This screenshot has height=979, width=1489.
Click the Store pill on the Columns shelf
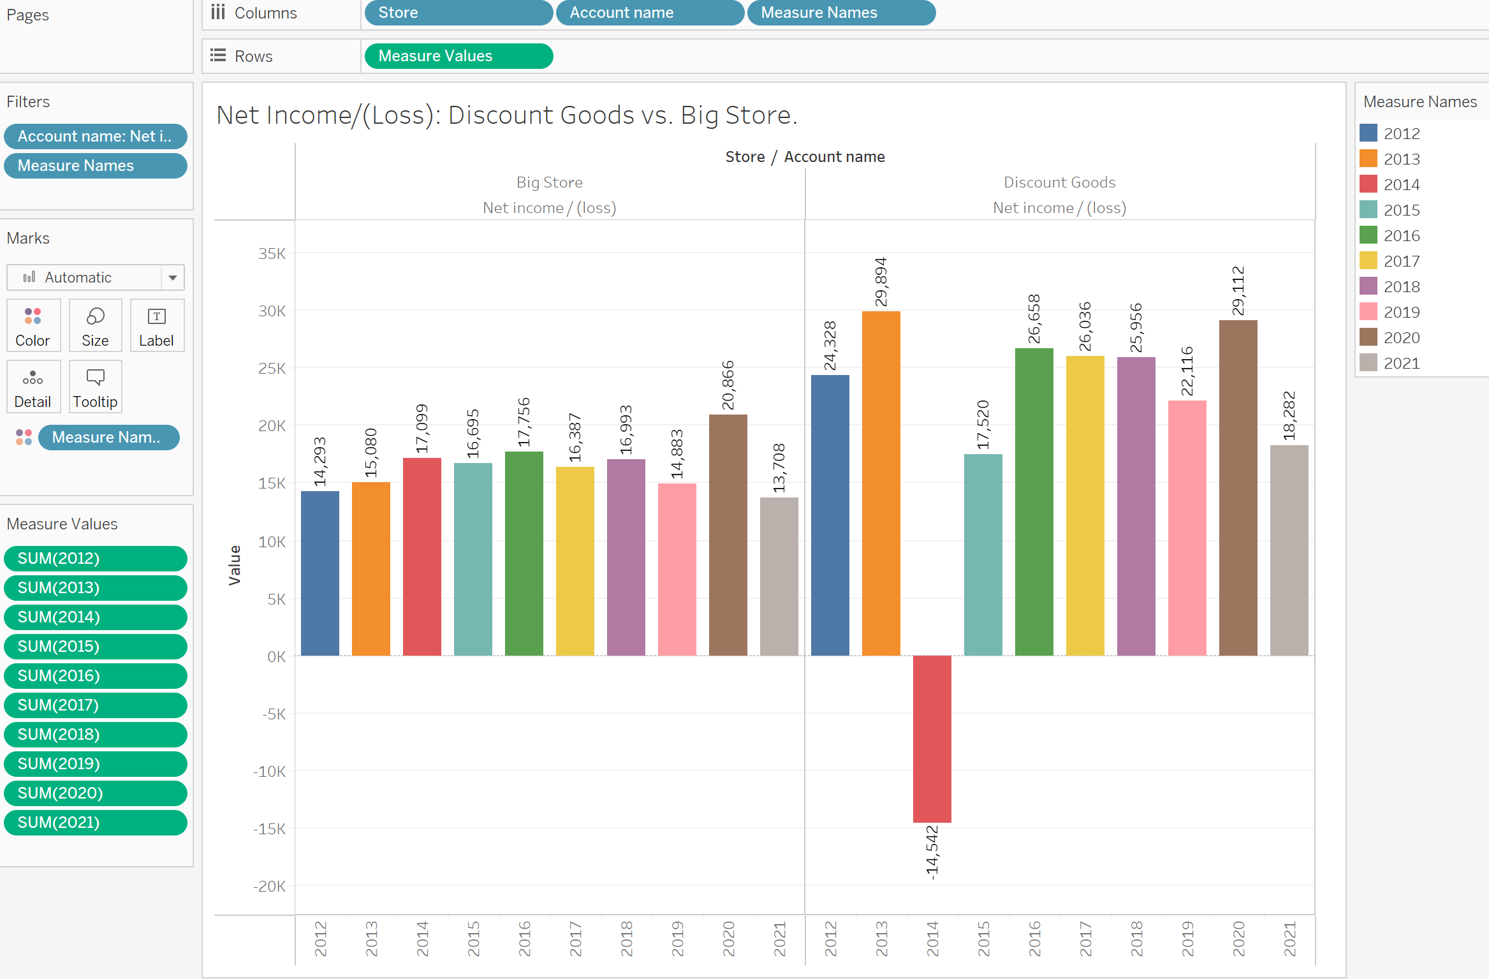click(457, 12)
